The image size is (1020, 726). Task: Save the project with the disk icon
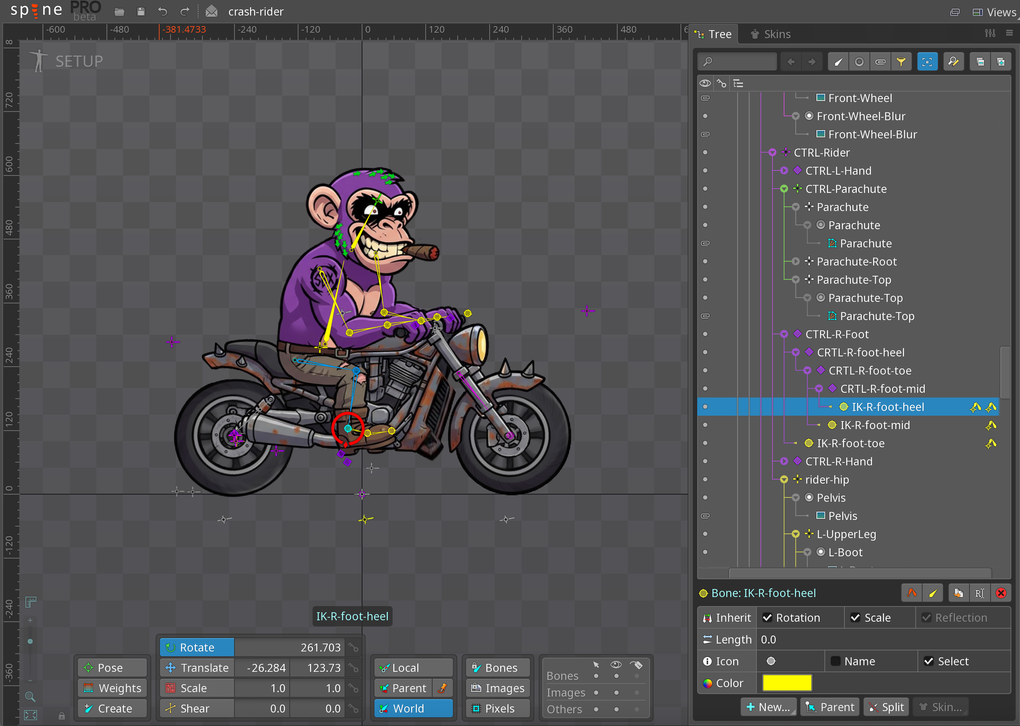(x=141, y=11)
